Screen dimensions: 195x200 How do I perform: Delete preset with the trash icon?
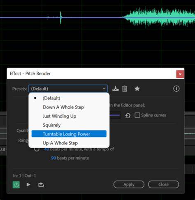pyautogui.click(x=125, y=88)
